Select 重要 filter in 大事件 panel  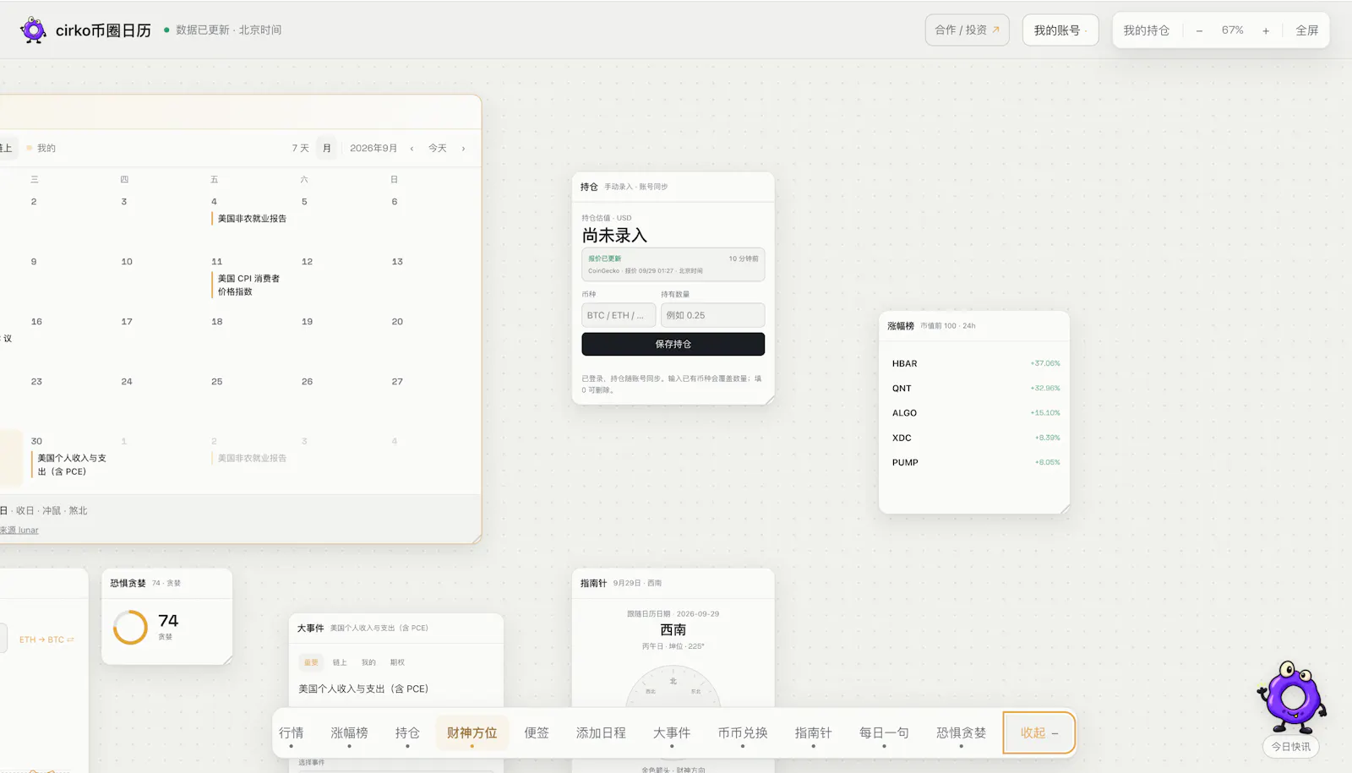coord(311,662)
